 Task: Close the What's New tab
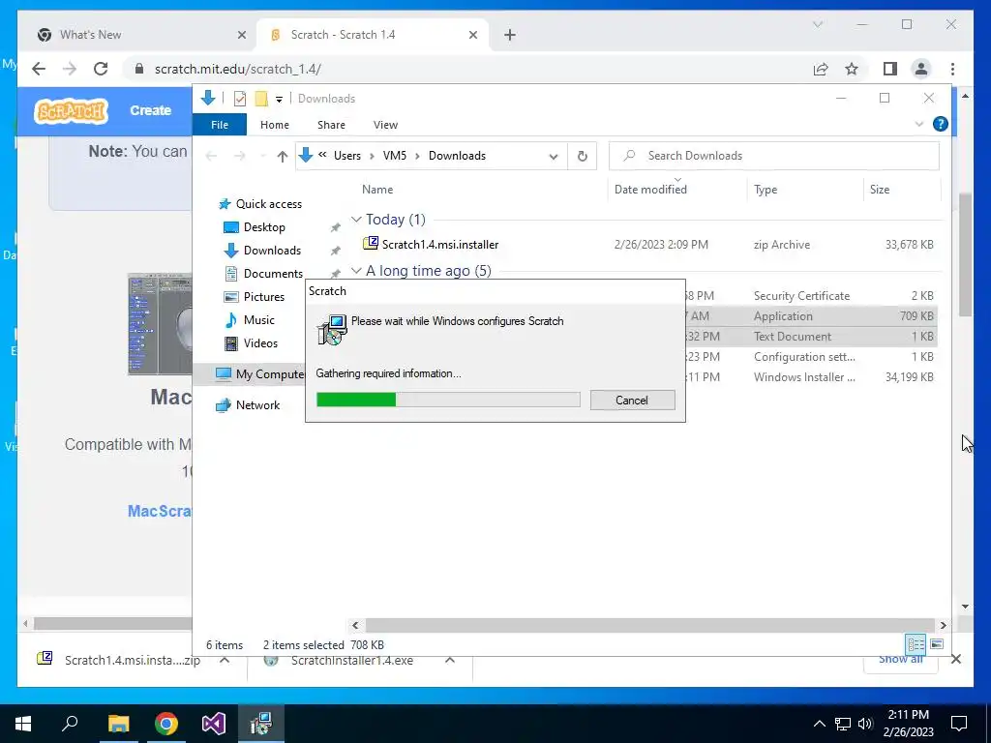click(241, 35)
